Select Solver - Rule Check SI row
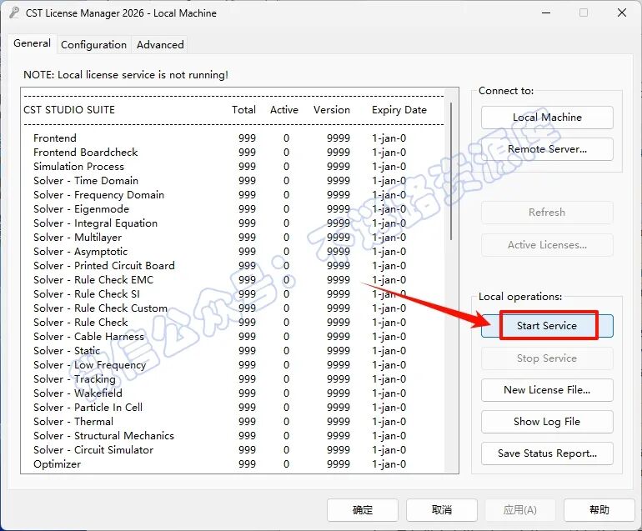Screen dimensions: 642x531 (220, 294)
